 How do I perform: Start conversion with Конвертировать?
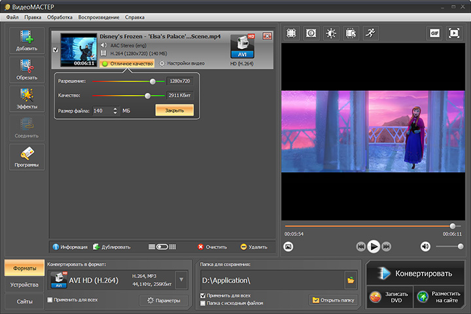415,273
